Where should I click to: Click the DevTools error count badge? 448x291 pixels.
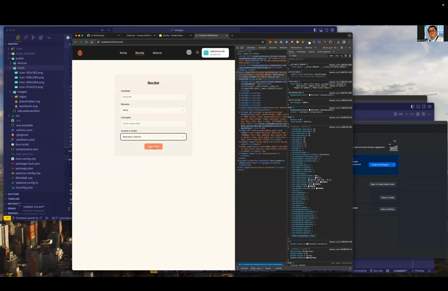[x=325, y=48]
